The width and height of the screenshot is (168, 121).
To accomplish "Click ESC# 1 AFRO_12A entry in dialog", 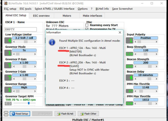I will pyautogui.click(x=83, y=48).
